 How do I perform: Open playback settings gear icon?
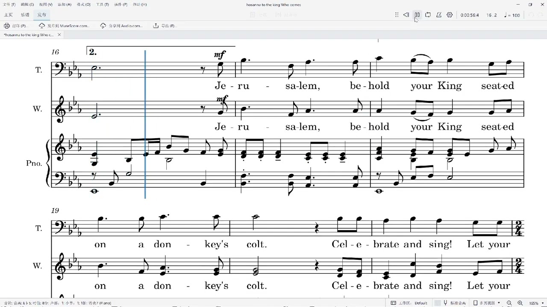[x=450, y=15]
